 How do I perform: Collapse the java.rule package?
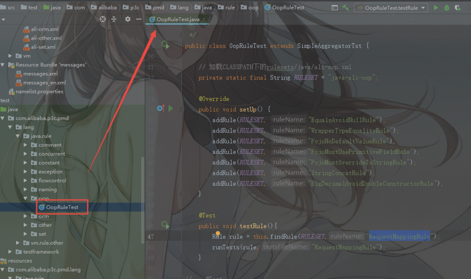(x=18, y=136)
